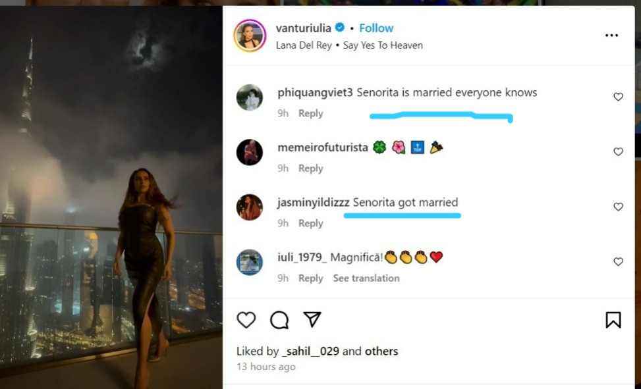Like phiquangviet3's comment
This screenshot has height=389, width=641.
[618, 97]
